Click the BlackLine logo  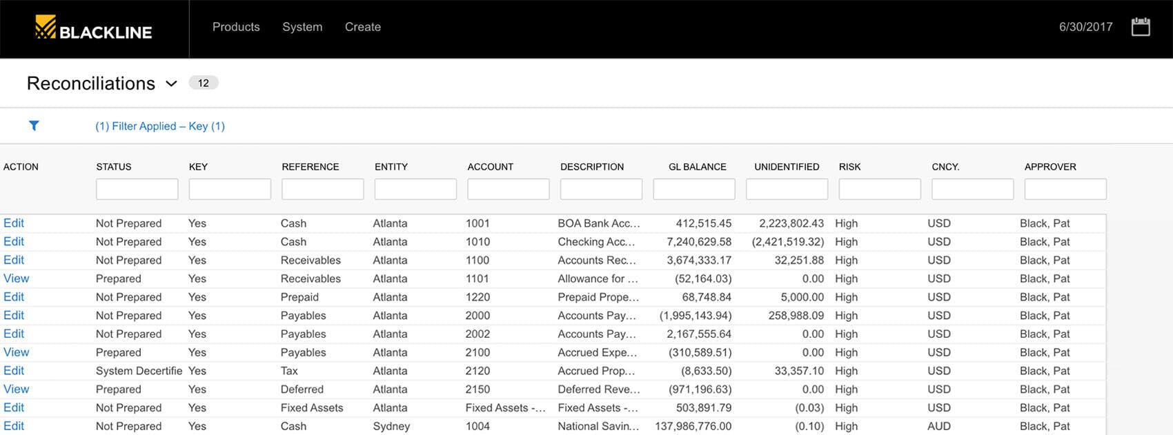tap(93, 28)
